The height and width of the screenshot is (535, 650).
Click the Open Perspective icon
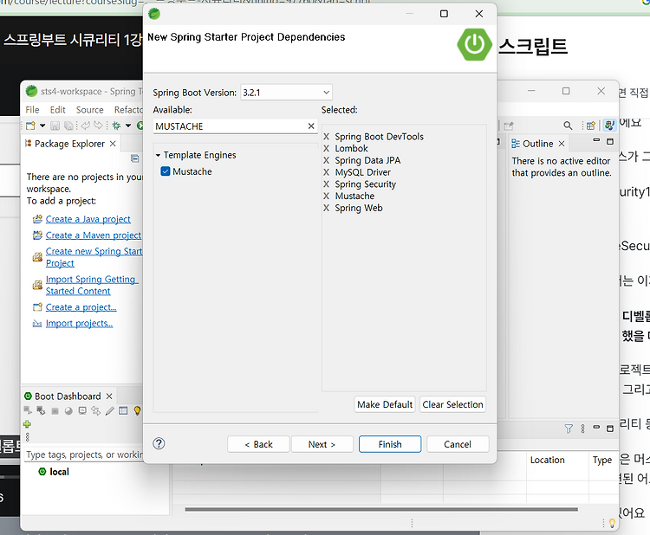[591, 126]
